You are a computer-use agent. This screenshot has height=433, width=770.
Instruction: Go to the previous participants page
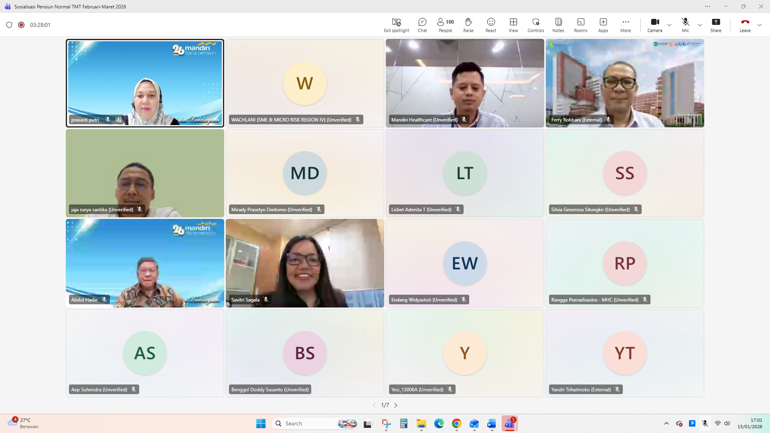tap(374, 405)
